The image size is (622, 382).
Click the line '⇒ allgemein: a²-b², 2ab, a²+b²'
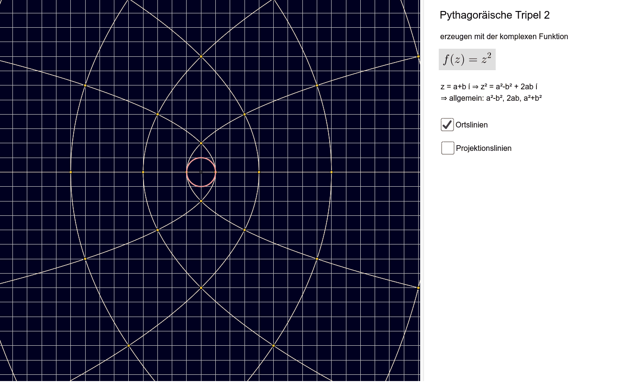pos(491,98)
